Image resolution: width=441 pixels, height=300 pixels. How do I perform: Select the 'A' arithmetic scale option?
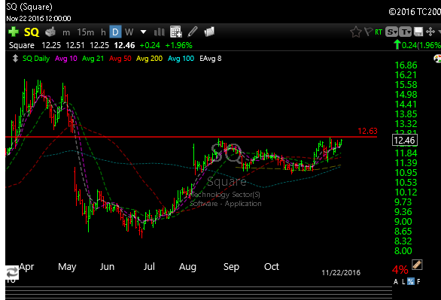pyautogui.click(x=396, y=281)
